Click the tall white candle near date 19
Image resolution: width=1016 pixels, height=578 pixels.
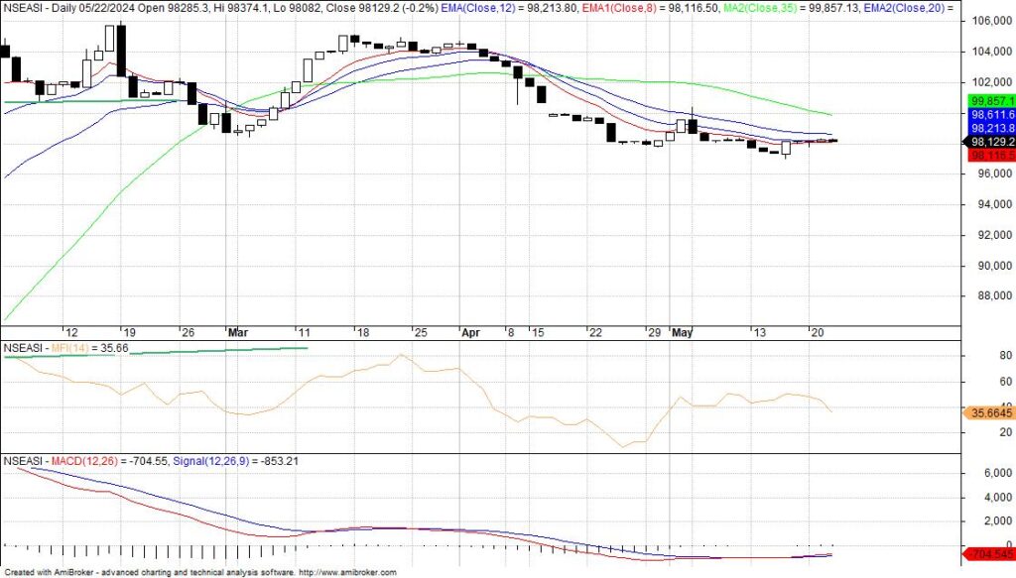(120, 51)
